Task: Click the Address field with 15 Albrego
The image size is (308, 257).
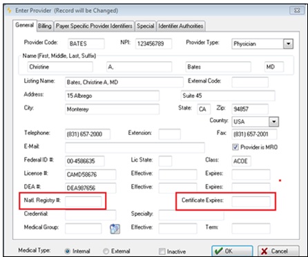Action: tap(112, 96)
